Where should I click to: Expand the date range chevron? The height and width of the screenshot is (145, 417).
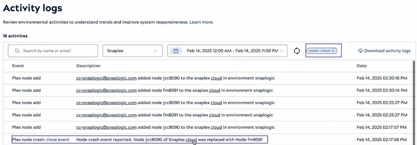(281, 51)
